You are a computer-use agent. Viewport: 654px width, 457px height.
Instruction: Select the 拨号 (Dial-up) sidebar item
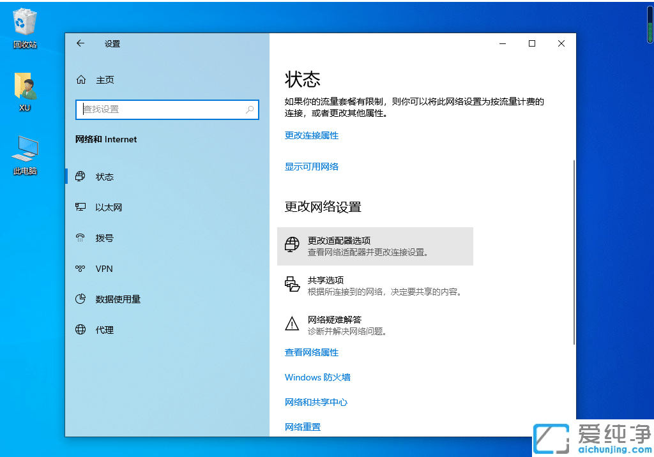coord(103,238)
